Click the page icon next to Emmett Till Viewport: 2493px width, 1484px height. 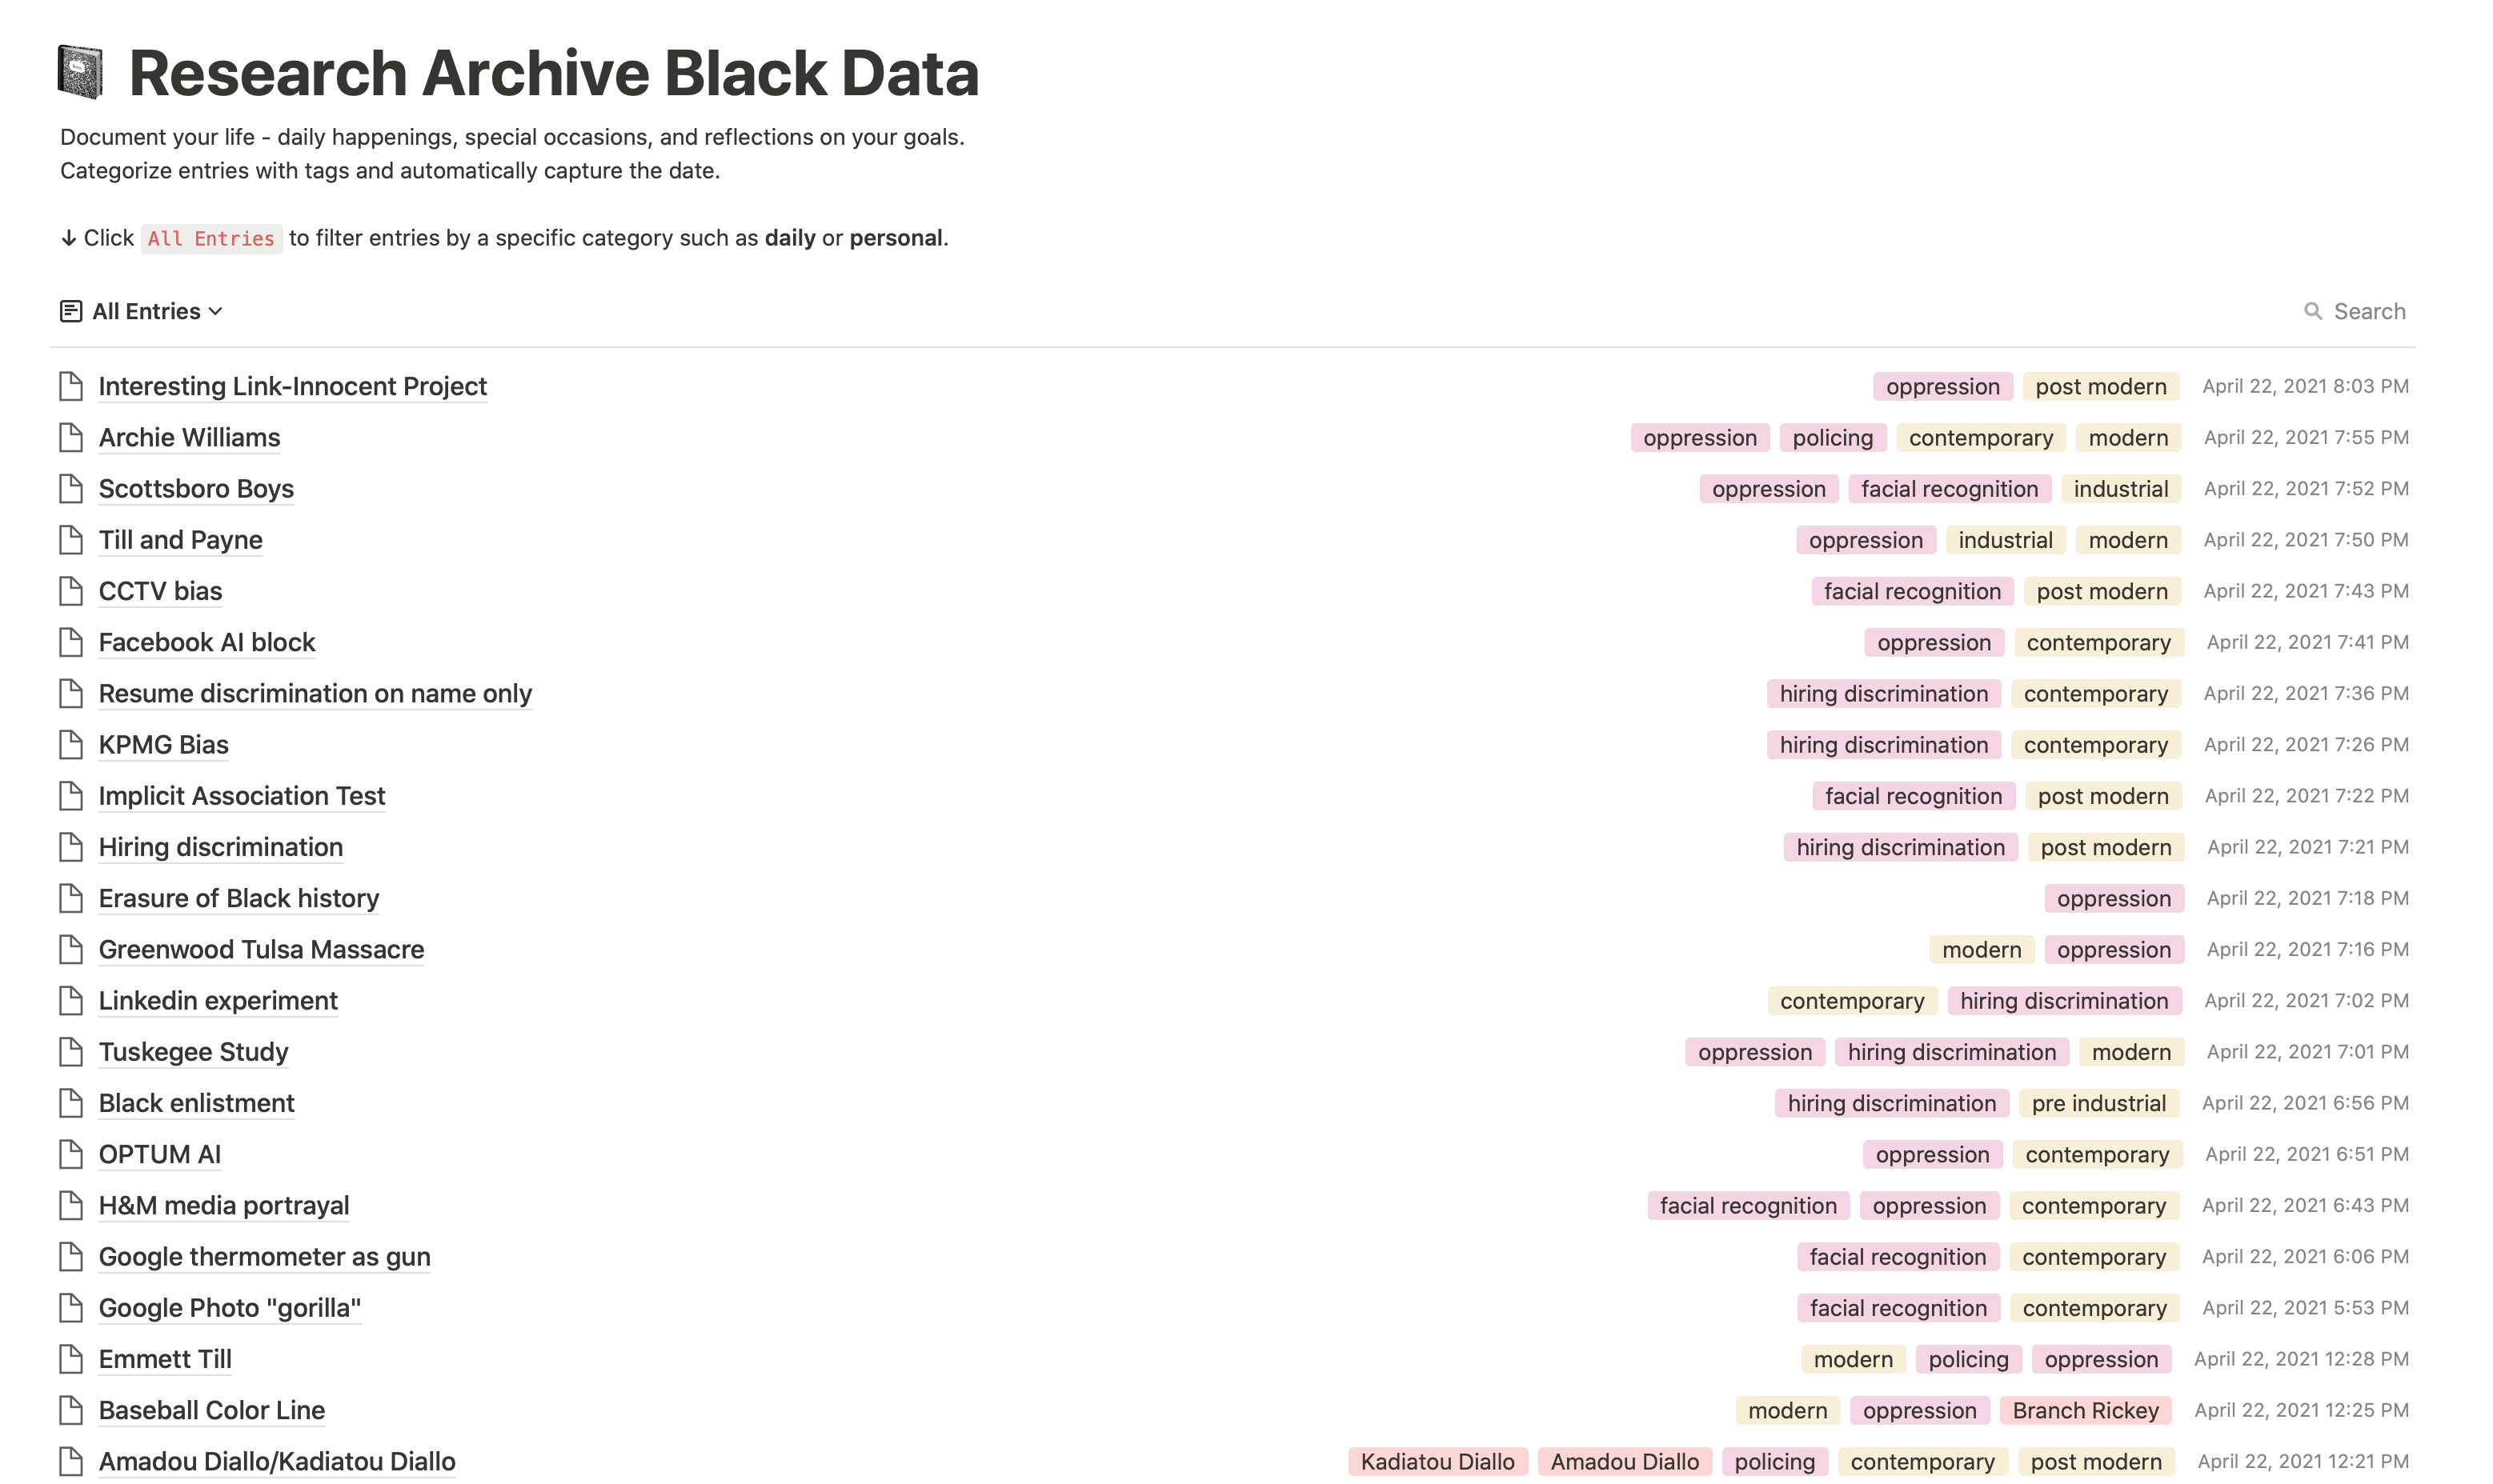71,1359
